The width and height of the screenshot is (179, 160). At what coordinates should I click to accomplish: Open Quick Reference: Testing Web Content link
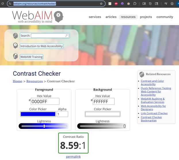click(156, 92)
